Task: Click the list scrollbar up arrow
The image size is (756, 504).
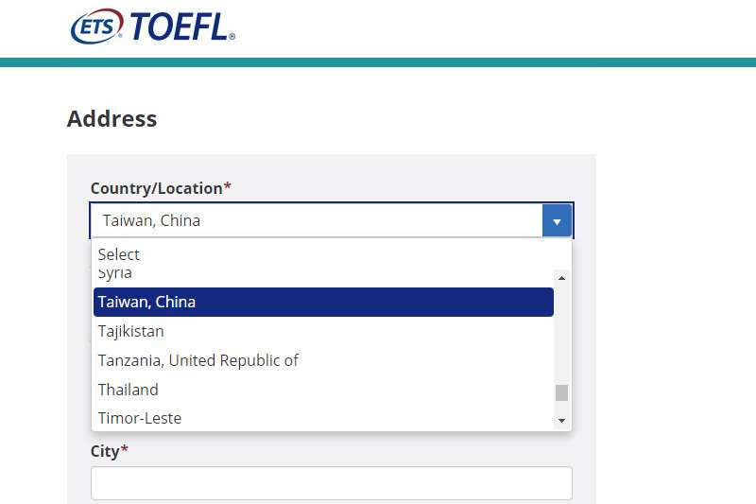Action: [561, 278]
